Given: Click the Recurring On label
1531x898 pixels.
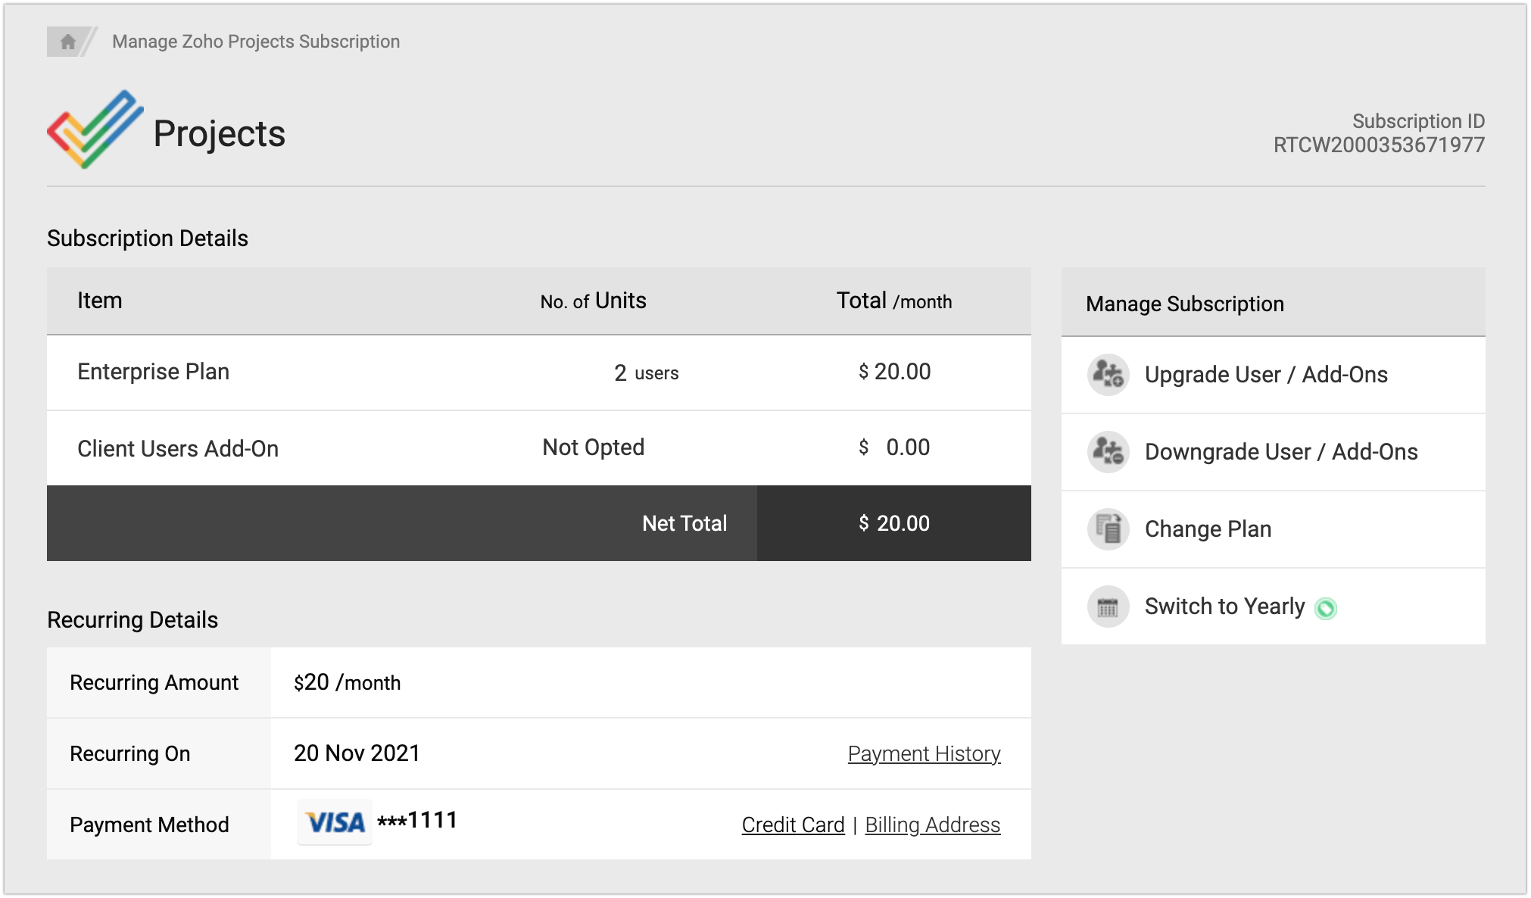Looking at the screenshot, I should 130,753.
